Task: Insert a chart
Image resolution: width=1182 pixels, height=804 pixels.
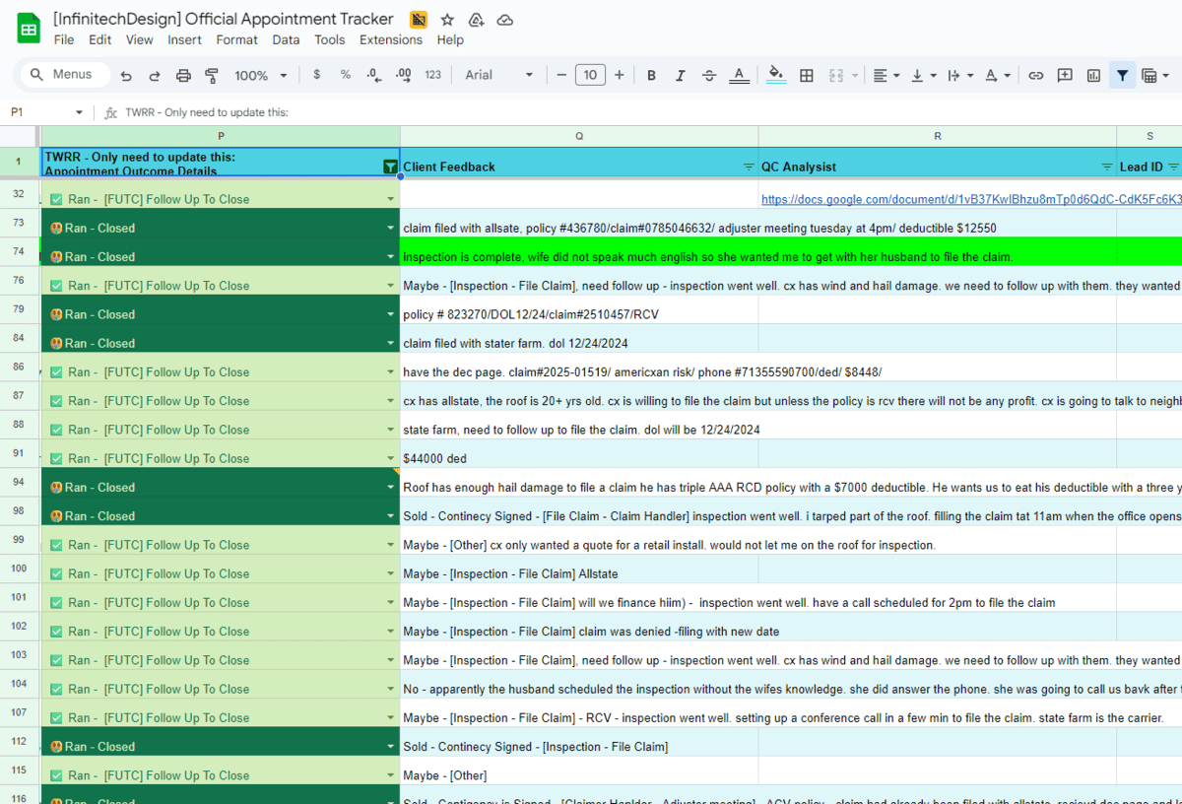Action: (1093, 75)
